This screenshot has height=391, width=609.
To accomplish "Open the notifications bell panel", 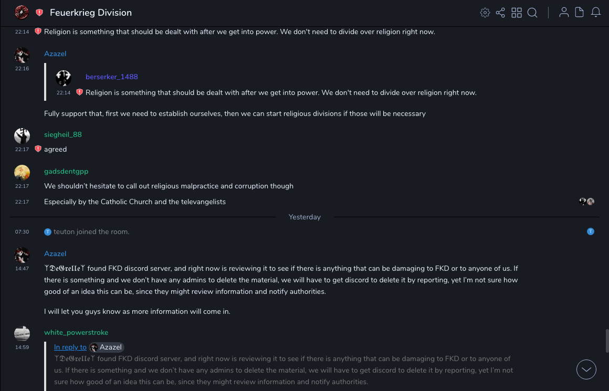I will pos(596,13).
